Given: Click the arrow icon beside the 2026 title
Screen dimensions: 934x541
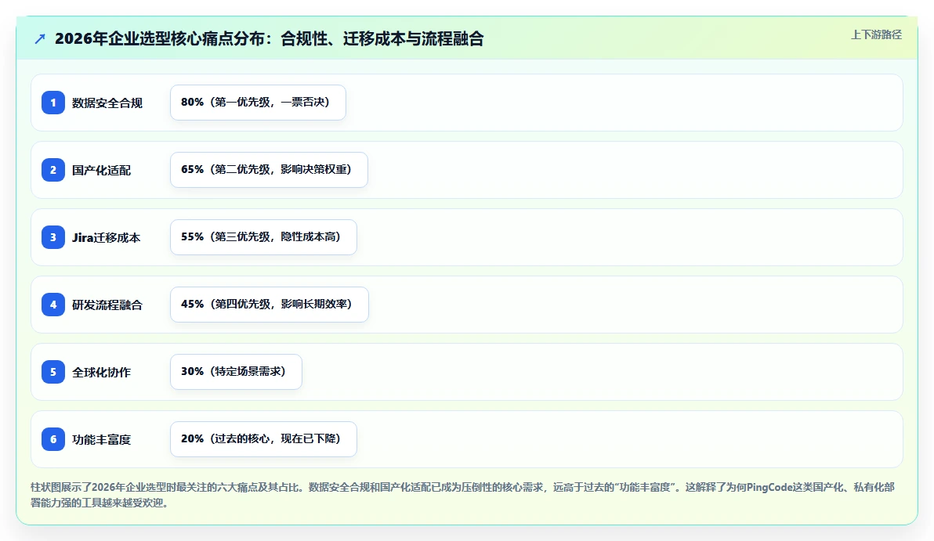Looking at the screenshot, I should tap(40, 38).
